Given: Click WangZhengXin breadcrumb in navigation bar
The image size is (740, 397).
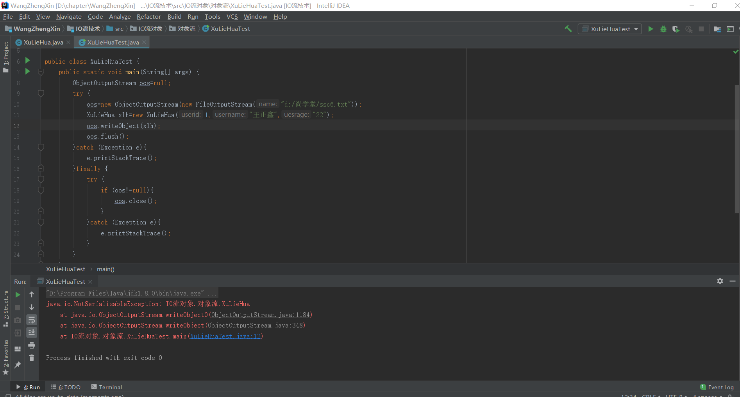Looking at the screenshot, I should point(32,28).
